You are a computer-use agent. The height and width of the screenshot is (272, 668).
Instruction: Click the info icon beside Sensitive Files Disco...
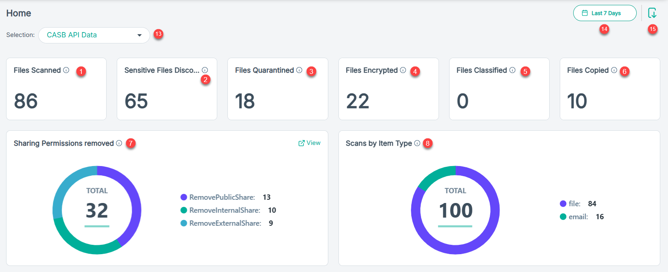(x=205, y=70)
